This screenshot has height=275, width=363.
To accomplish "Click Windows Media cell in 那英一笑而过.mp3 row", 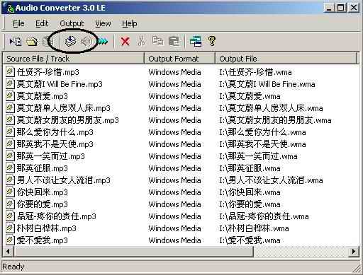I will point(175,156).
